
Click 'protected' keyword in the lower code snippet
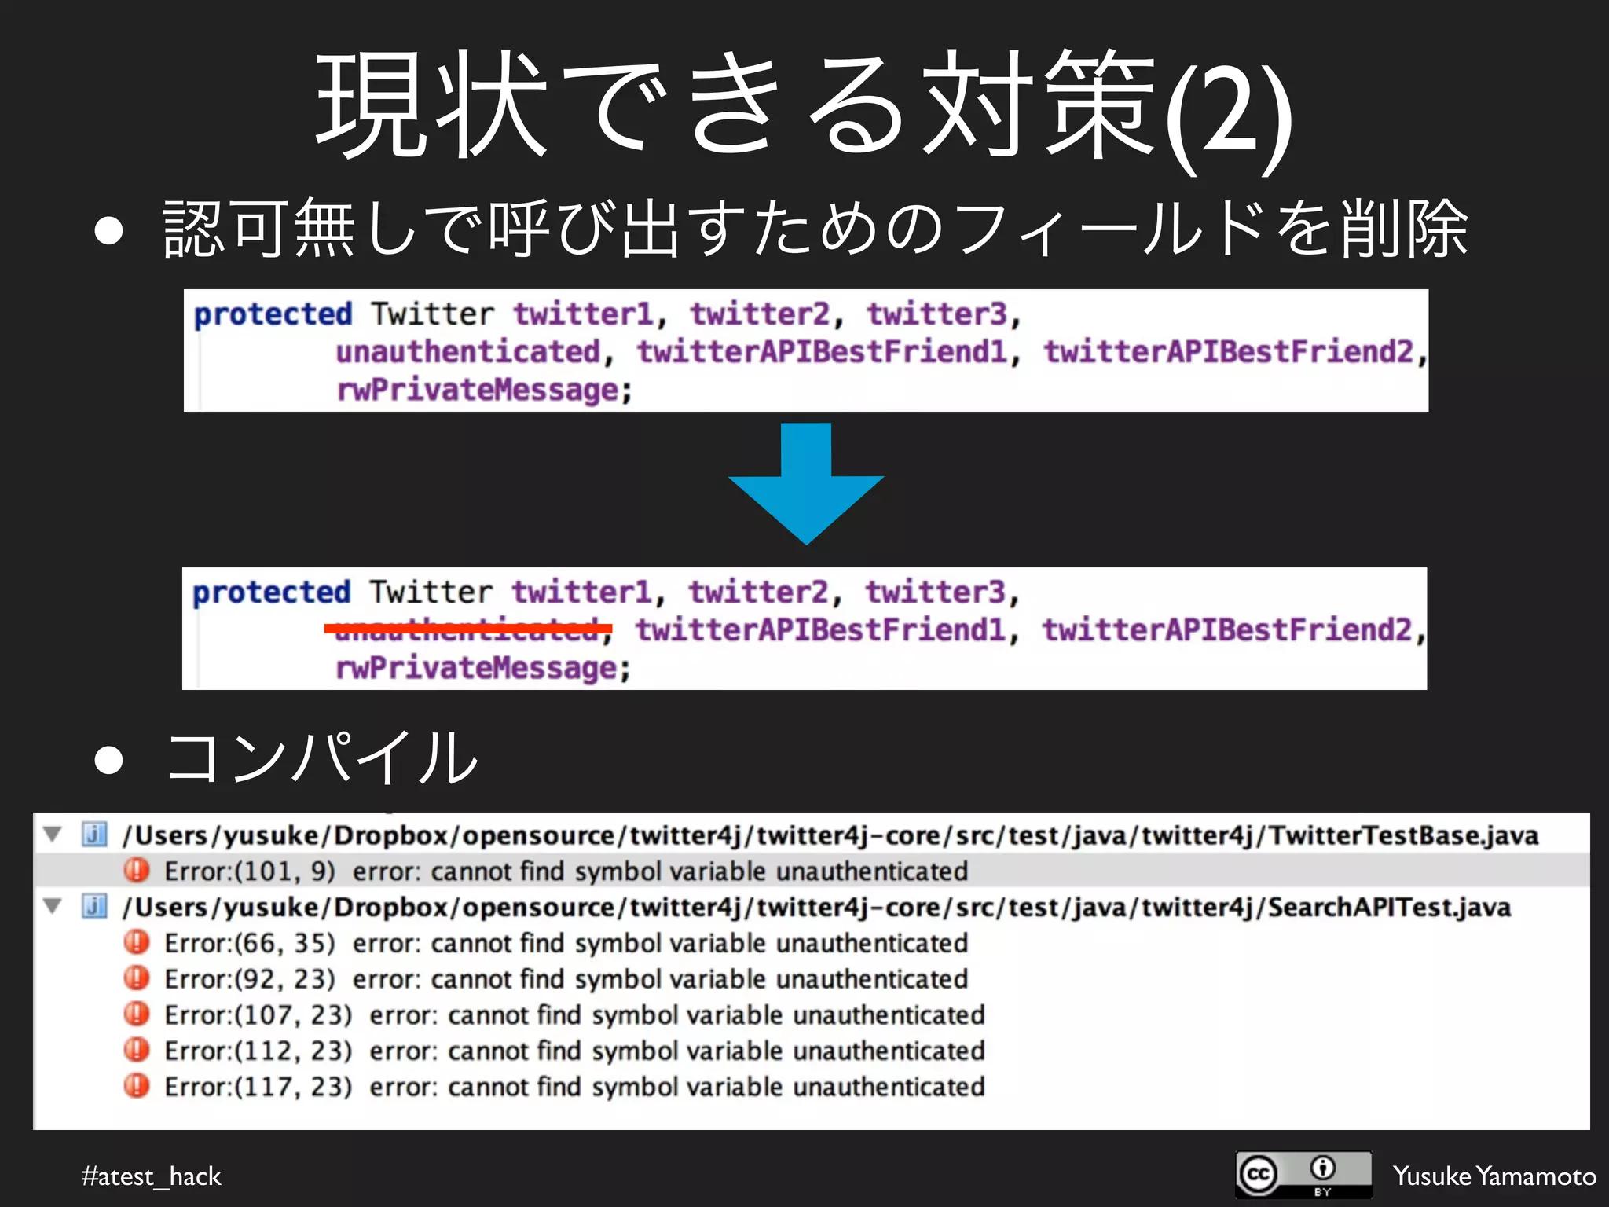[x=272, y=592]
